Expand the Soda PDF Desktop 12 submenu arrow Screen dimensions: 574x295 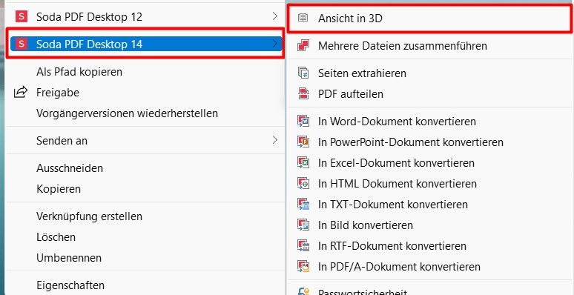275,16
